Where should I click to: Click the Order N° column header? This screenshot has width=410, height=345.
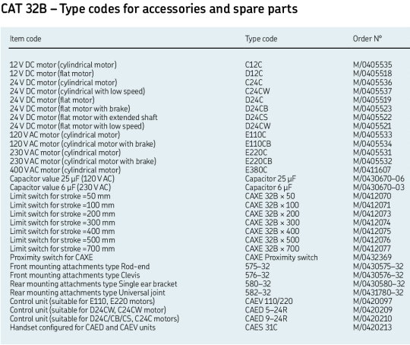pos(367,39)
